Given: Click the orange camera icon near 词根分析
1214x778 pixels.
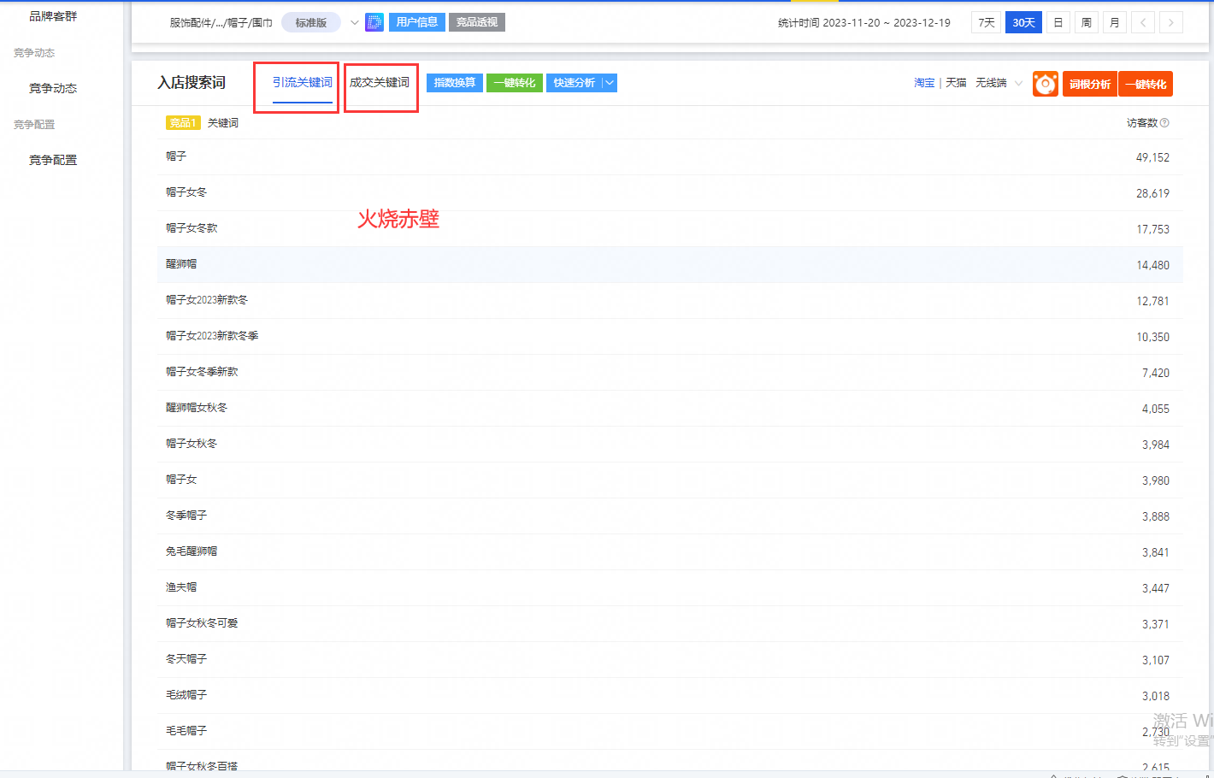Looking at the screenshot, I should click(x=1046, y=84).
